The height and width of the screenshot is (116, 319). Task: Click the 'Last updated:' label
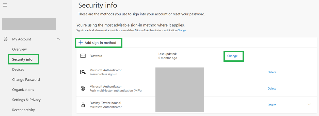coord(167,54)
